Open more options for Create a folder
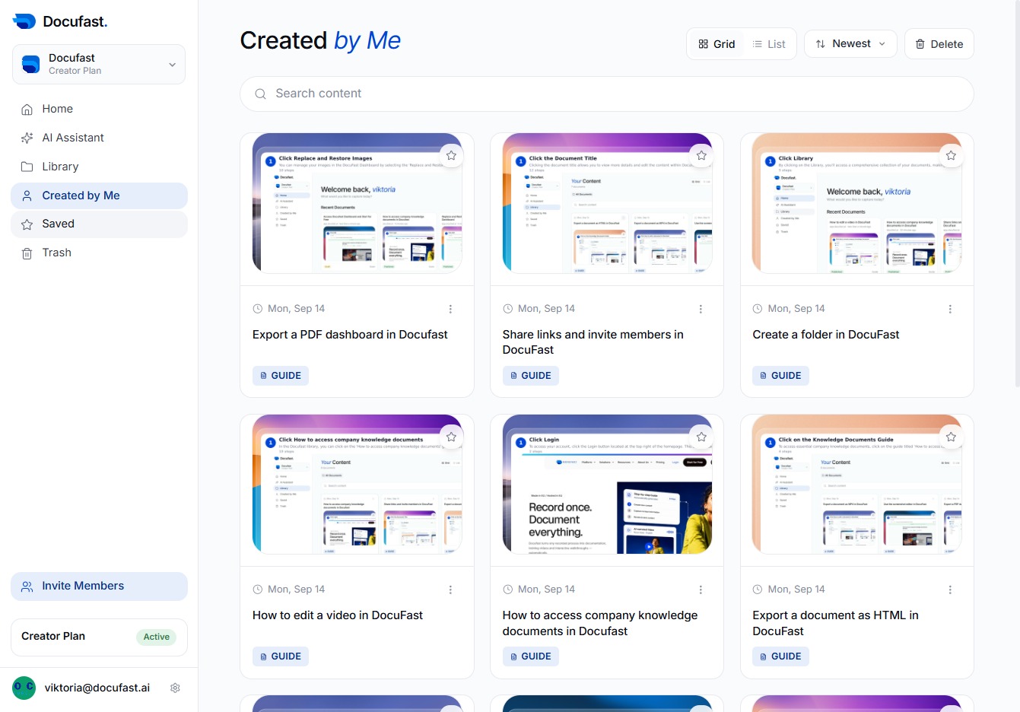The width and height of the screenshot is (1020, 712). pos(950,309)
